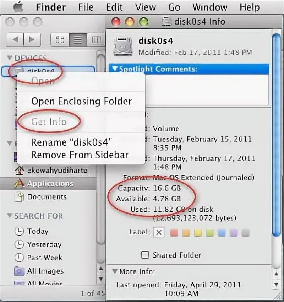Viewport: 284px width, 302px height.
Task: Open the Finder menu
Action: click(51, 7)
